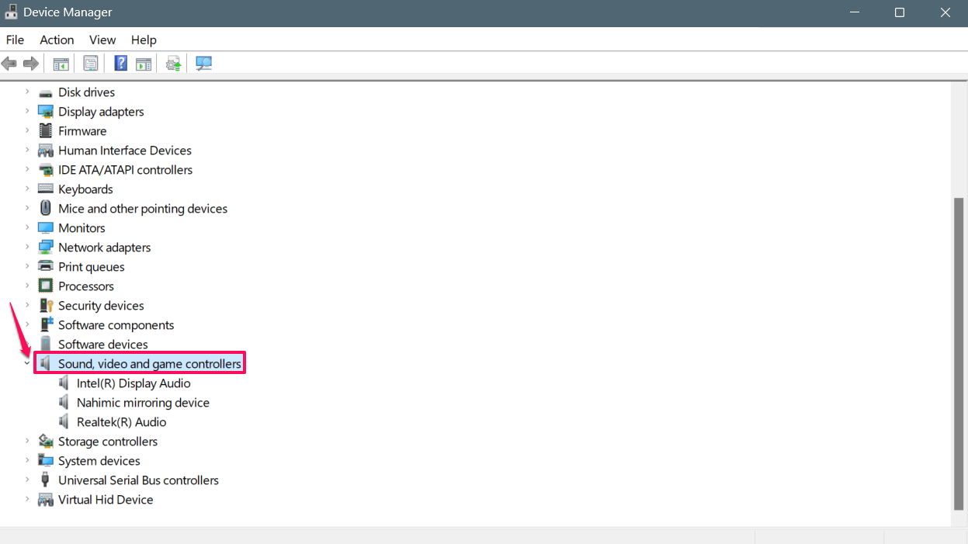The height and width of the screenshot is (544, 968).
Task: Click the Back arrow in the toolbar
Action: (x=9, y=64)
